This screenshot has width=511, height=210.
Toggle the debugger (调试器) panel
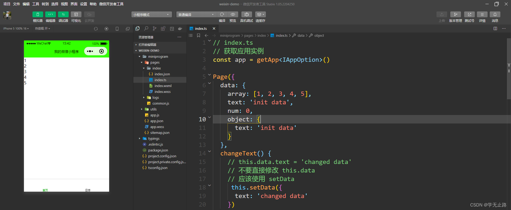click(x=63, y=14)
